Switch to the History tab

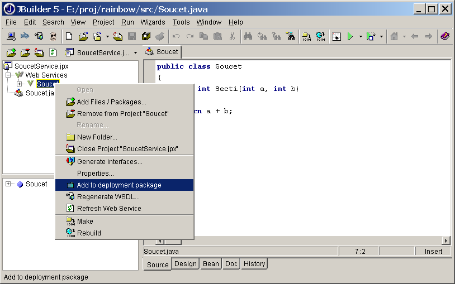254,264
